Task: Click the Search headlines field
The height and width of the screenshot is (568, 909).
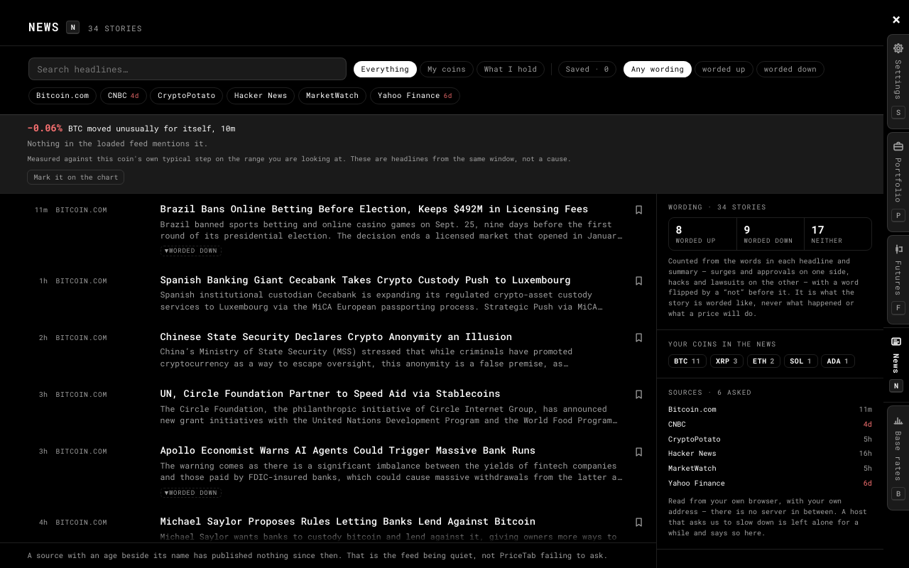Action: tap(187, 69)
